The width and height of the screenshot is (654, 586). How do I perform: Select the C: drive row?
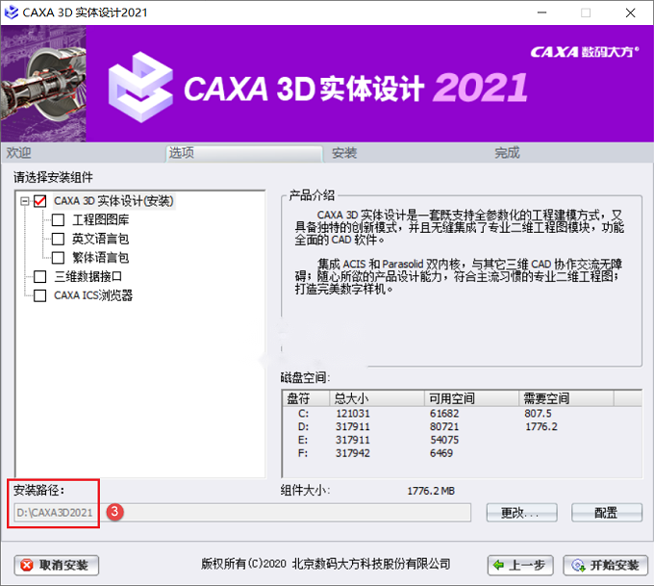click(x=462, y=414)
